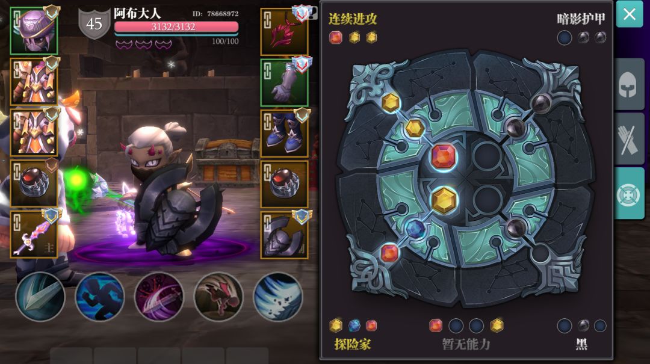Trigger the white wave slash skill
The height and width of the screenshot is (364, 650).
(277, 297)
